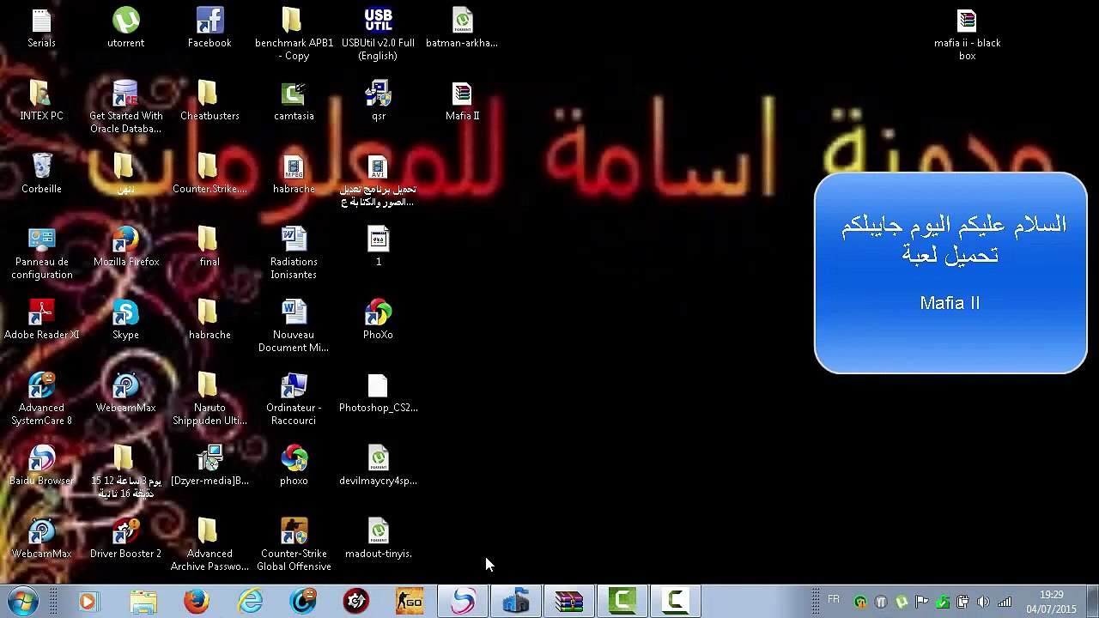Select the Counter.Strike folder icon
This screenshot has height=618, width=1099.
coord(209,174)
